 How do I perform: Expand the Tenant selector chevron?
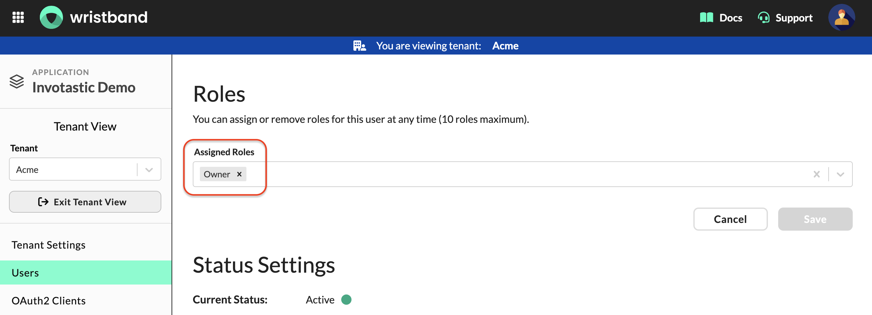[149, 170]
